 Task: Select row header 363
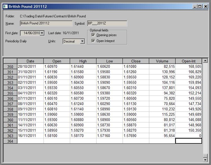[10, 136]
